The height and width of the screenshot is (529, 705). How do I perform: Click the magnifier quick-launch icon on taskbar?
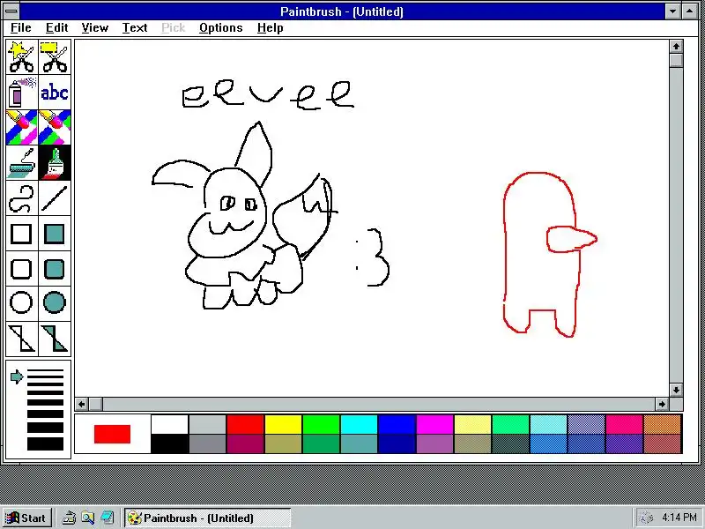[x=87, y=518]
